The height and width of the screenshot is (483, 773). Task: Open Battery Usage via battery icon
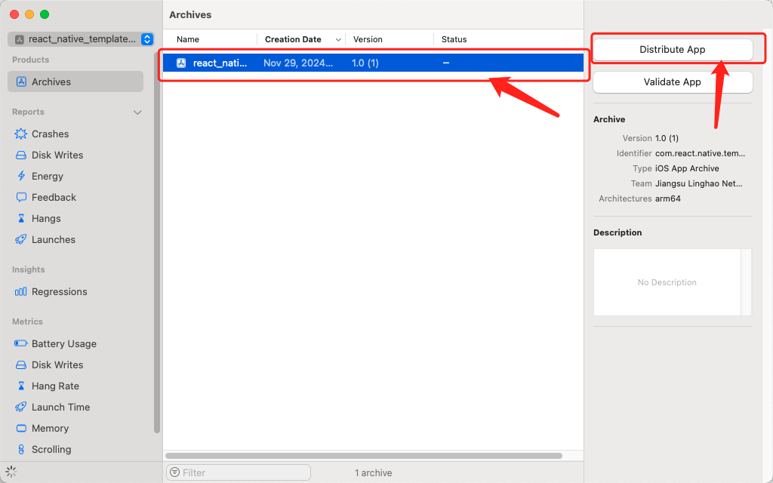[21, 343]
